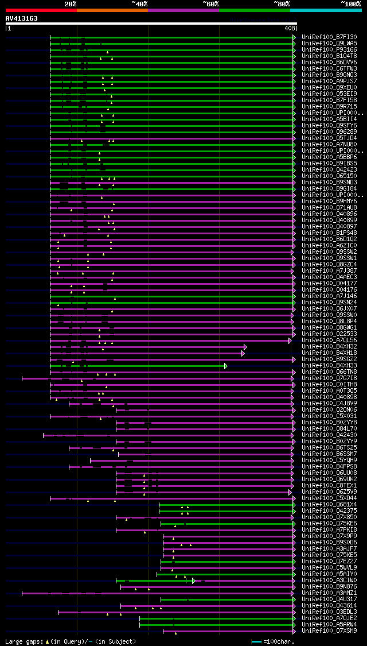Click UniRef100_Q40896 label
Viewport: 367px width, 646px height.
click(x=329, y=214)
